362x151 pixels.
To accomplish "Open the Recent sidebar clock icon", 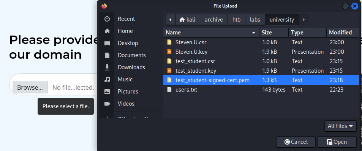I will tap(107, 19).
